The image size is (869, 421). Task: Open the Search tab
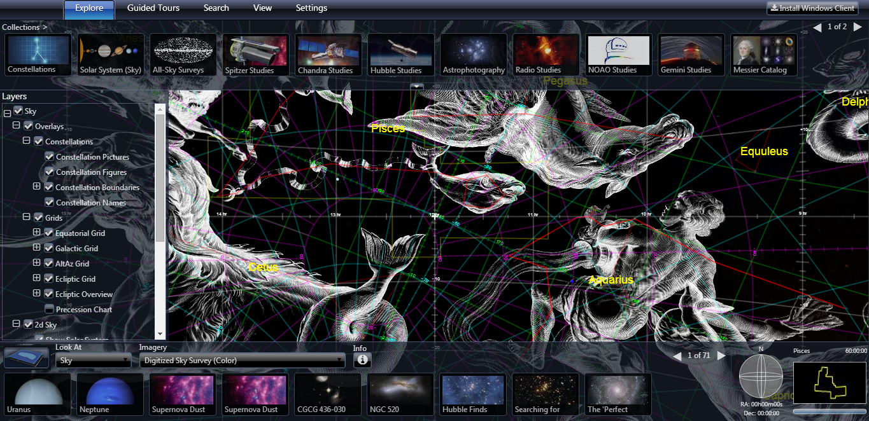point(216,8)
